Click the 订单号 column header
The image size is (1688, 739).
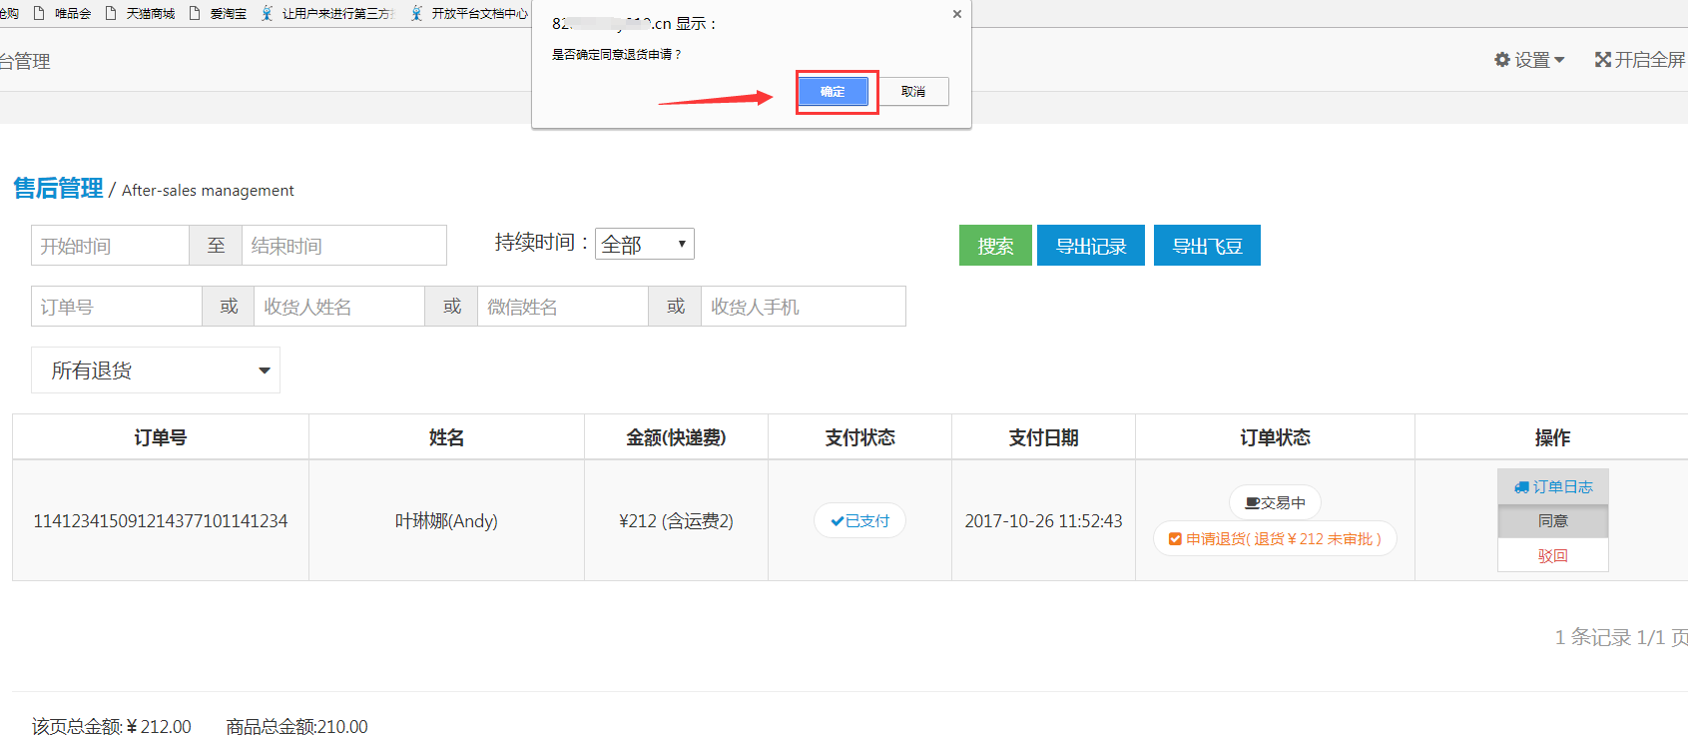click(x=161, y=437)
